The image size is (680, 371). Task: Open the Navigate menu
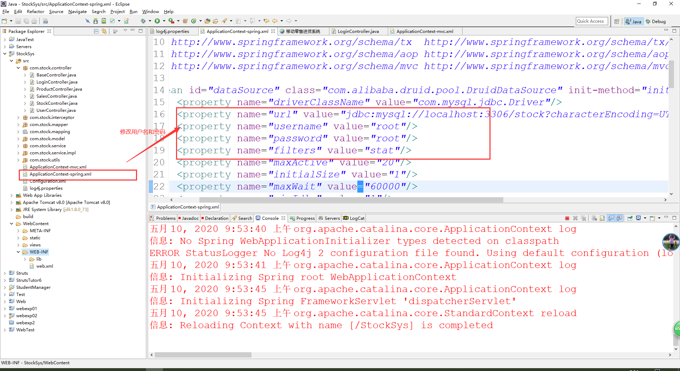coord(78,12)
